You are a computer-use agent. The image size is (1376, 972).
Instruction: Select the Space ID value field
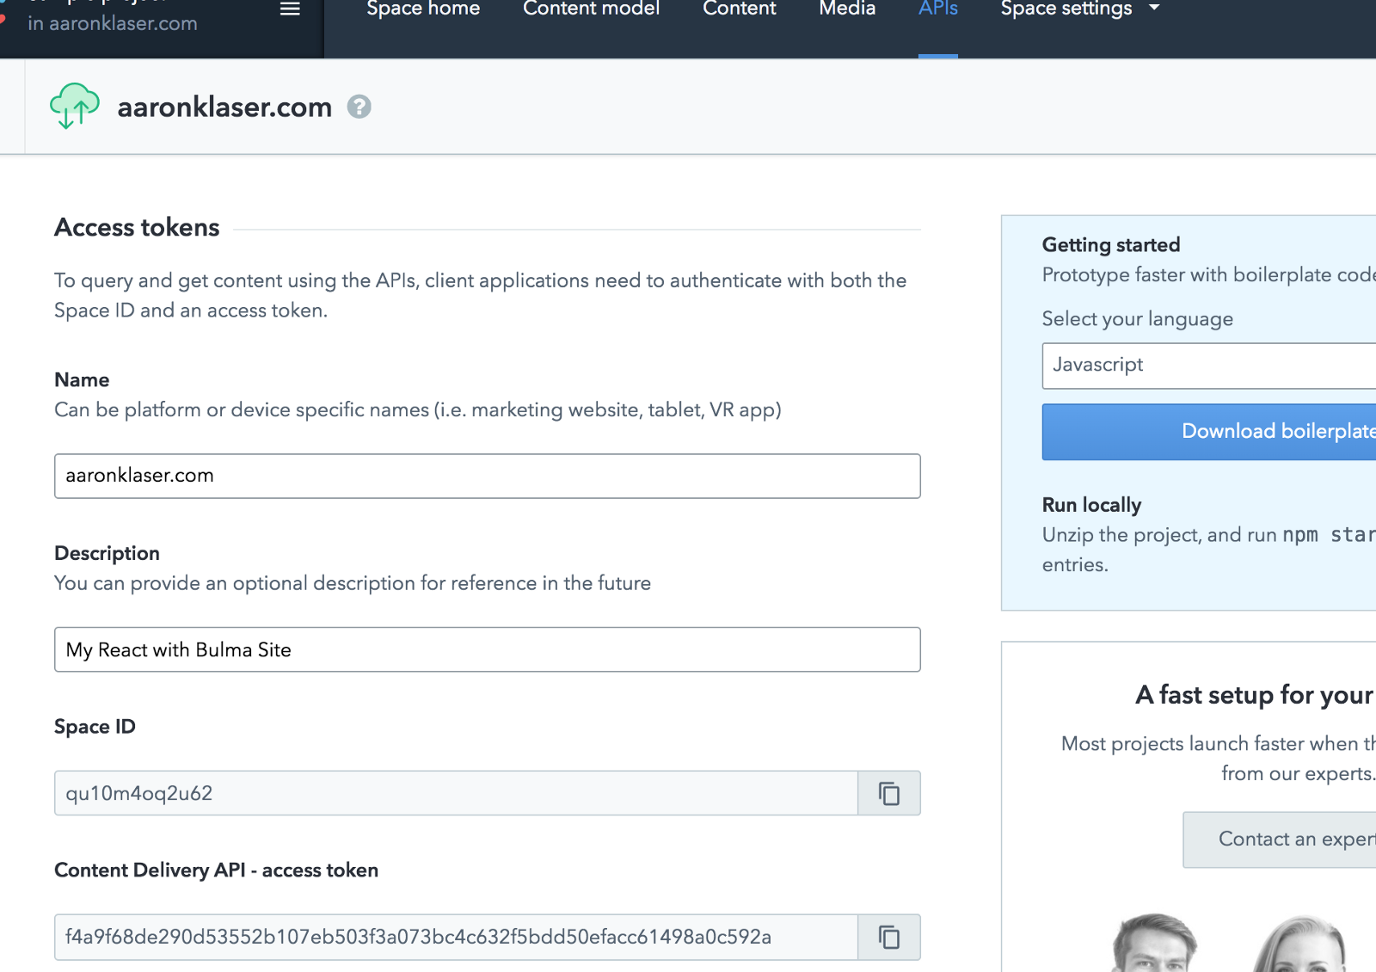456,793
